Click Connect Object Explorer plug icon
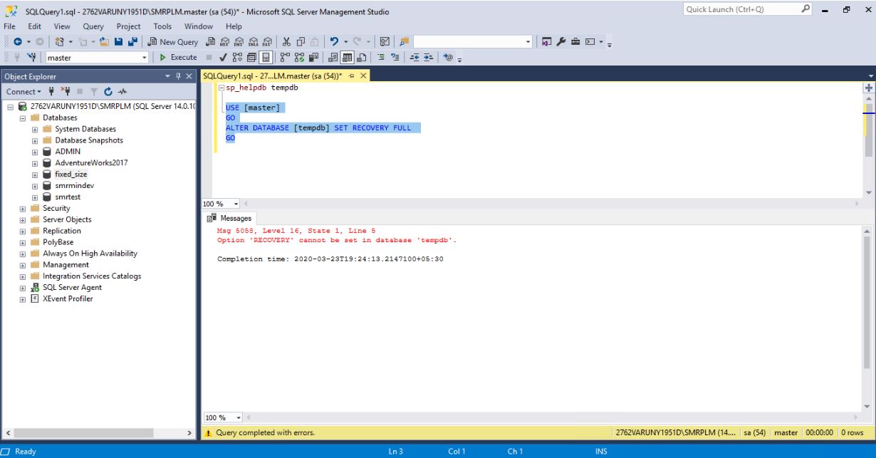 tap(51, 91)
